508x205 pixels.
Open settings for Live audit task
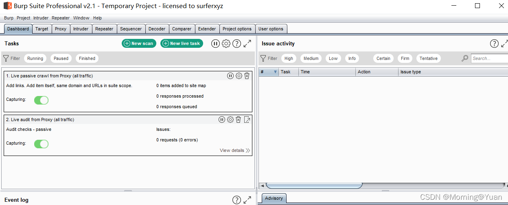click(230, 120)
